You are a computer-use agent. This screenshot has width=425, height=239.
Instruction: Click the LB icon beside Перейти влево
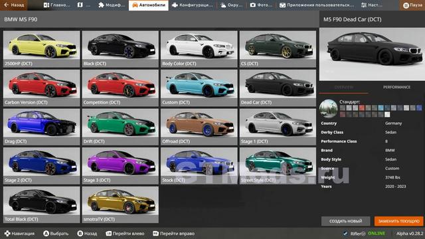pos(108,233)
